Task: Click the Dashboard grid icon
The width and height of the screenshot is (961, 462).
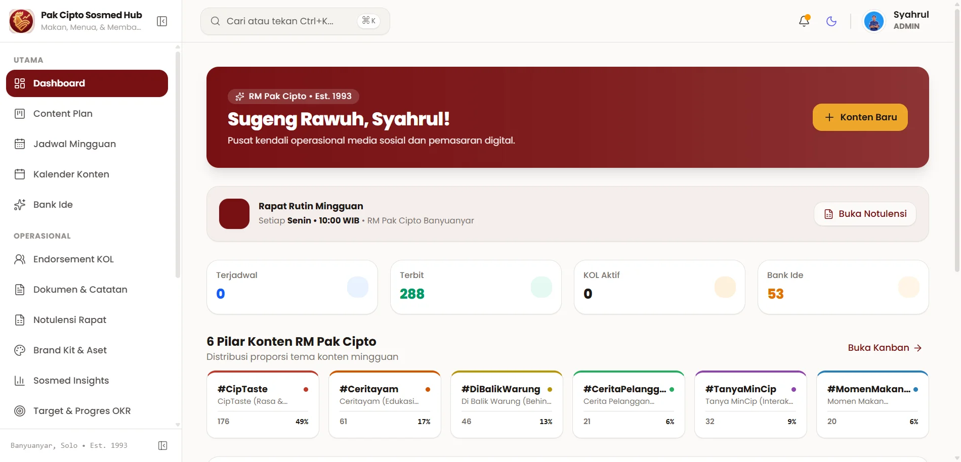Action: pos(20,83)
